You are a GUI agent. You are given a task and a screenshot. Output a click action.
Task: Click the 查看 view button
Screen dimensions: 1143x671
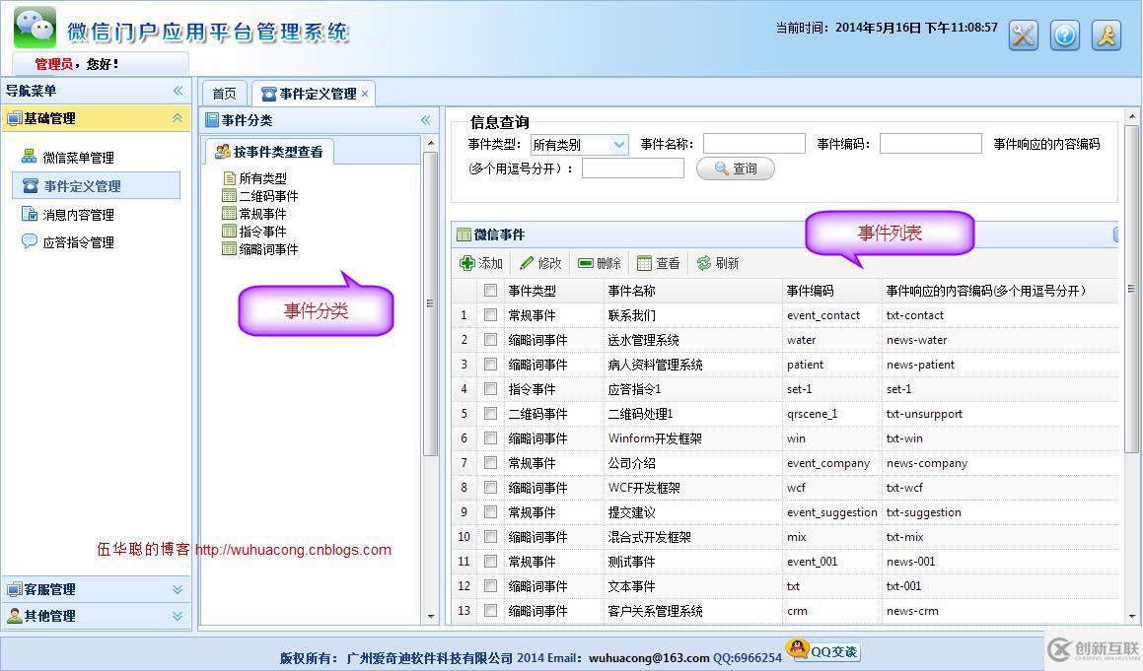click(x=658, y=263)
